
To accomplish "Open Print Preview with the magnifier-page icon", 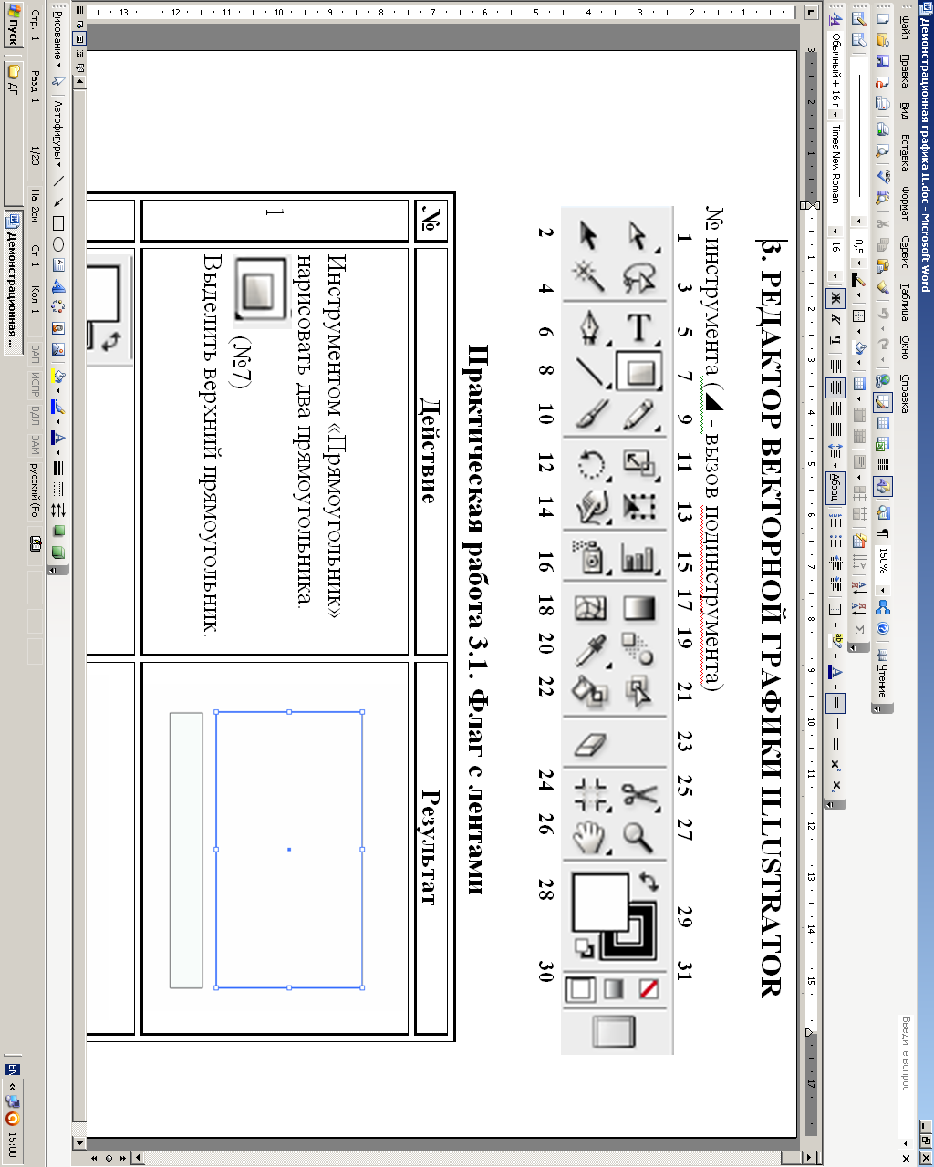I will click(x=883, y=151).
